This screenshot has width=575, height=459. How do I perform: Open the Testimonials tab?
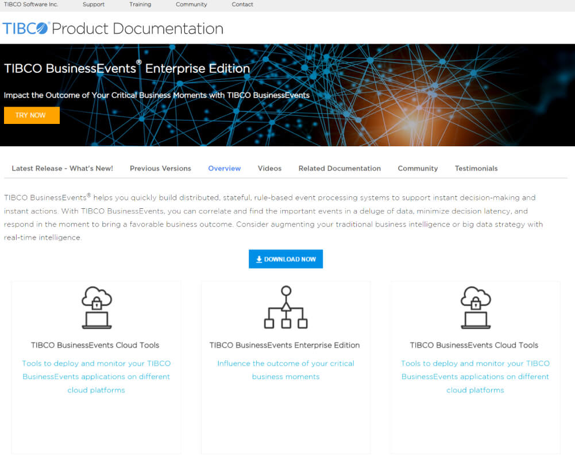point(476,169)
